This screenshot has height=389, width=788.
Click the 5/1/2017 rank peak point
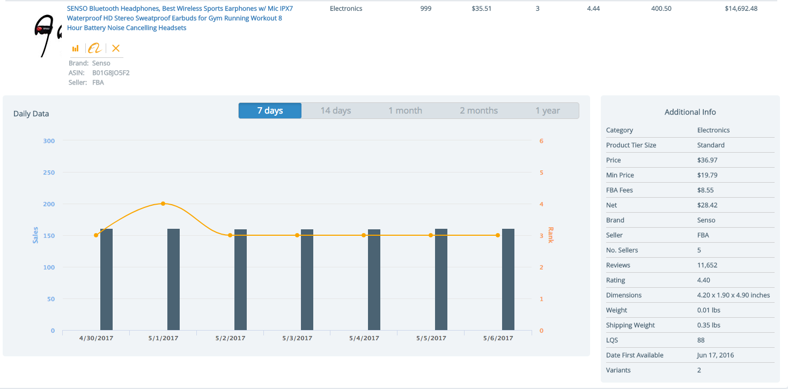[163, 204]
